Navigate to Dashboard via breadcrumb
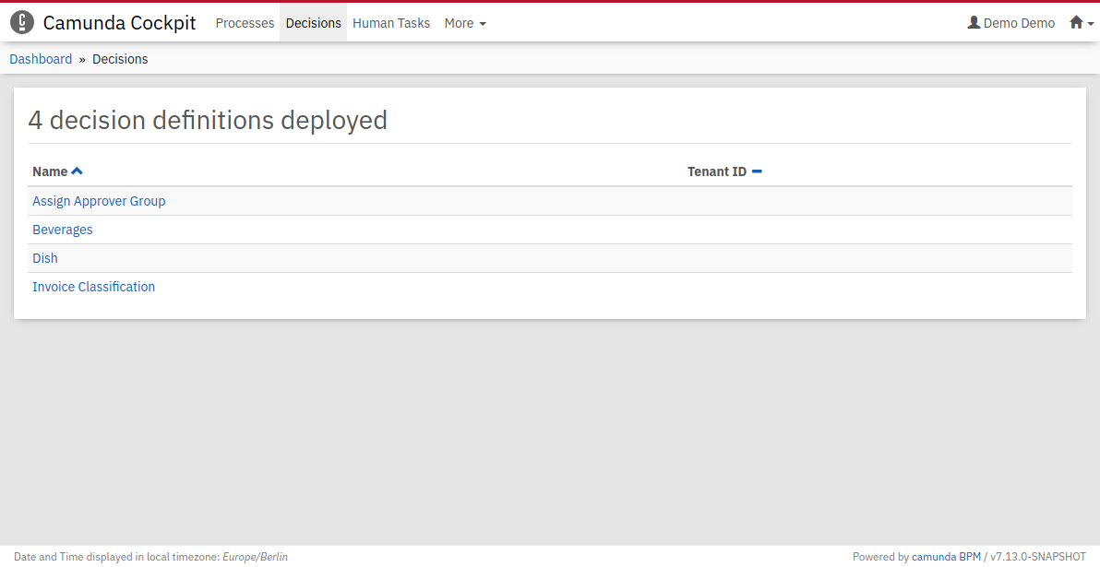 pos(41,59)
